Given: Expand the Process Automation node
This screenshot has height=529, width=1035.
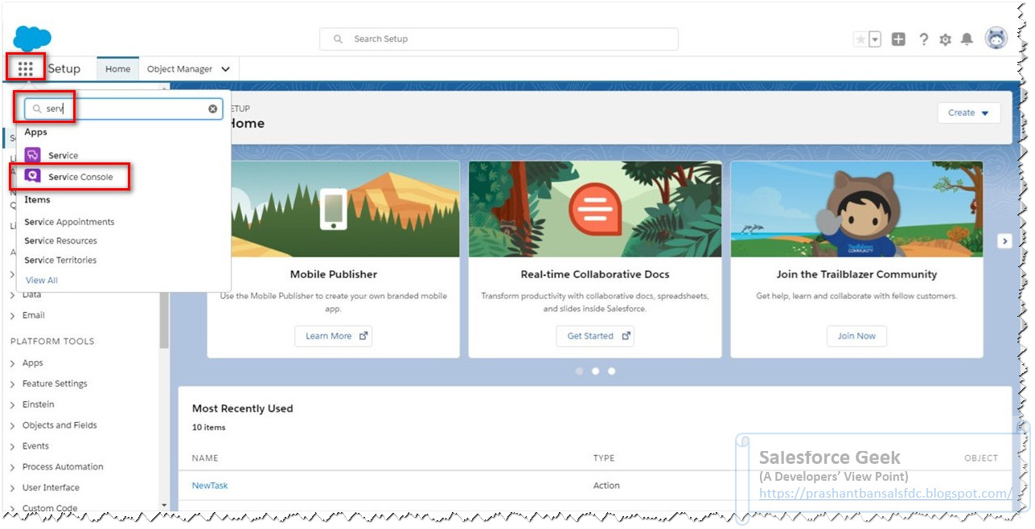Looking at the screenshot, I should (13, 467).
